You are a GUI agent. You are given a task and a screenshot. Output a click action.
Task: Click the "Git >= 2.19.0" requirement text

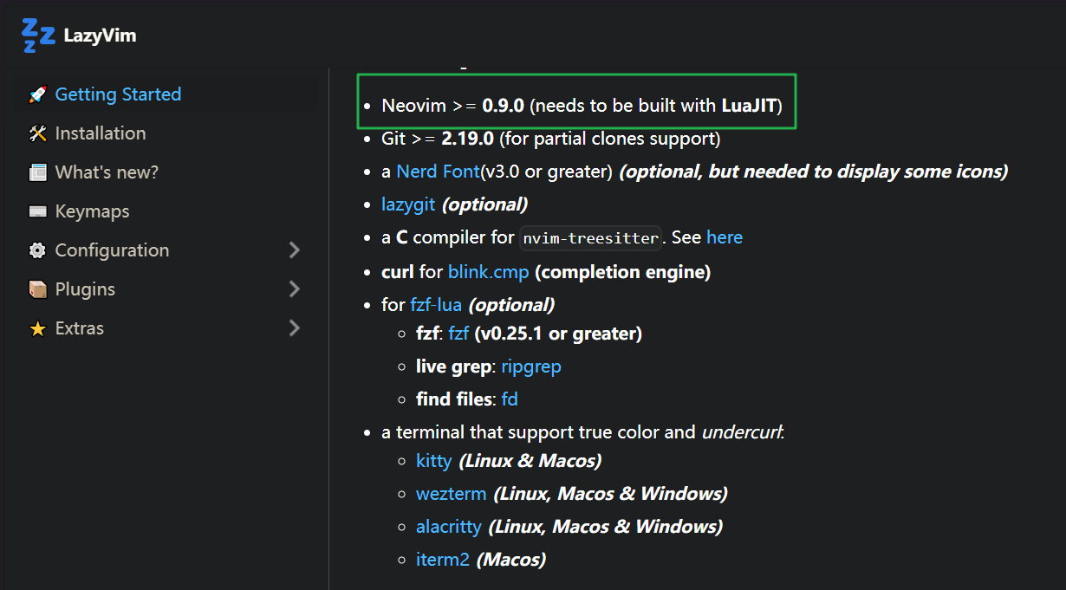click(x=438, y=139)
